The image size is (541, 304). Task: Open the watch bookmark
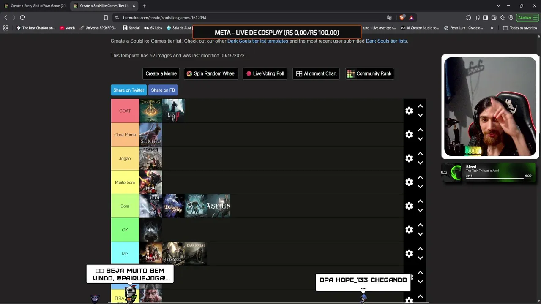(x=67, y=28)
